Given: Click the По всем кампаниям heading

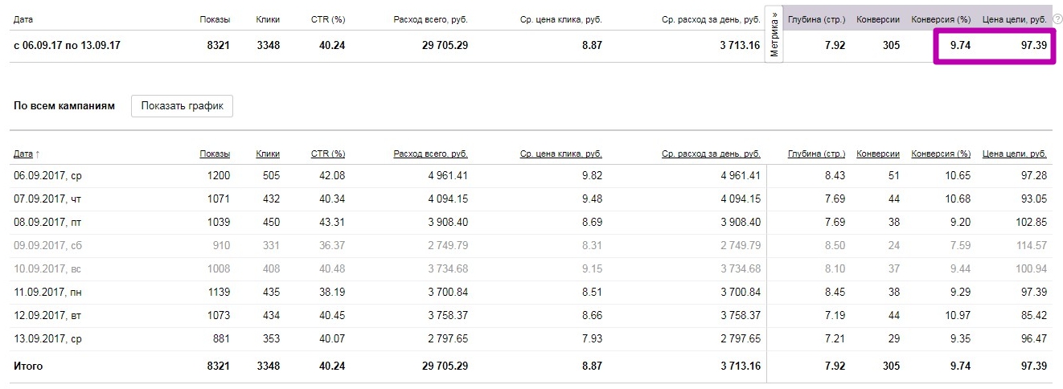Looking at the screenshot, I should pos(64,105).
